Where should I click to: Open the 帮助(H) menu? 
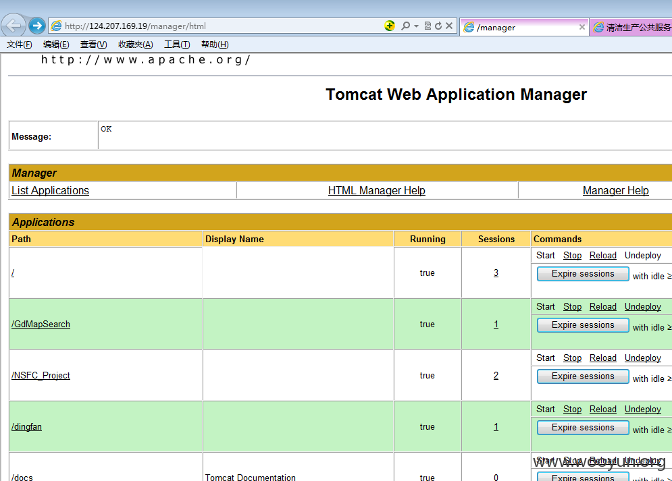(215, 45)
